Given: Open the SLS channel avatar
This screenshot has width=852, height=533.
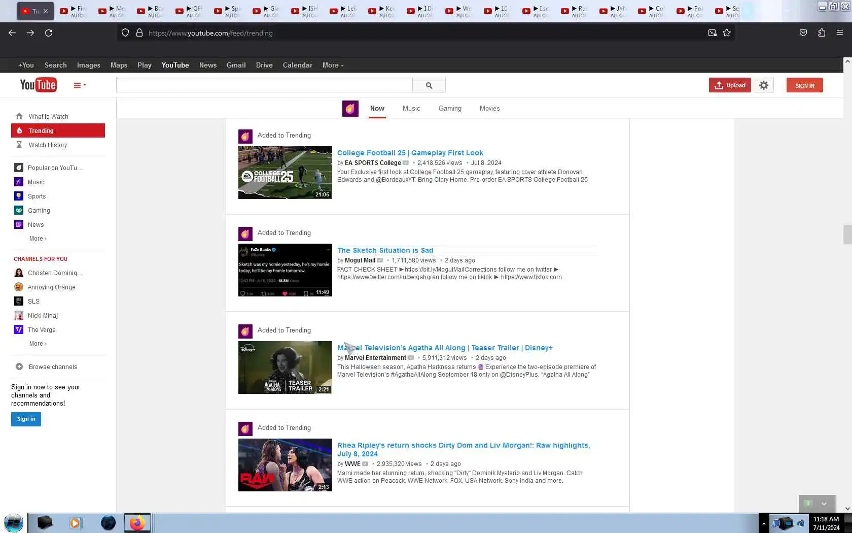Looking at the screenshot, I should pos(19,301).
